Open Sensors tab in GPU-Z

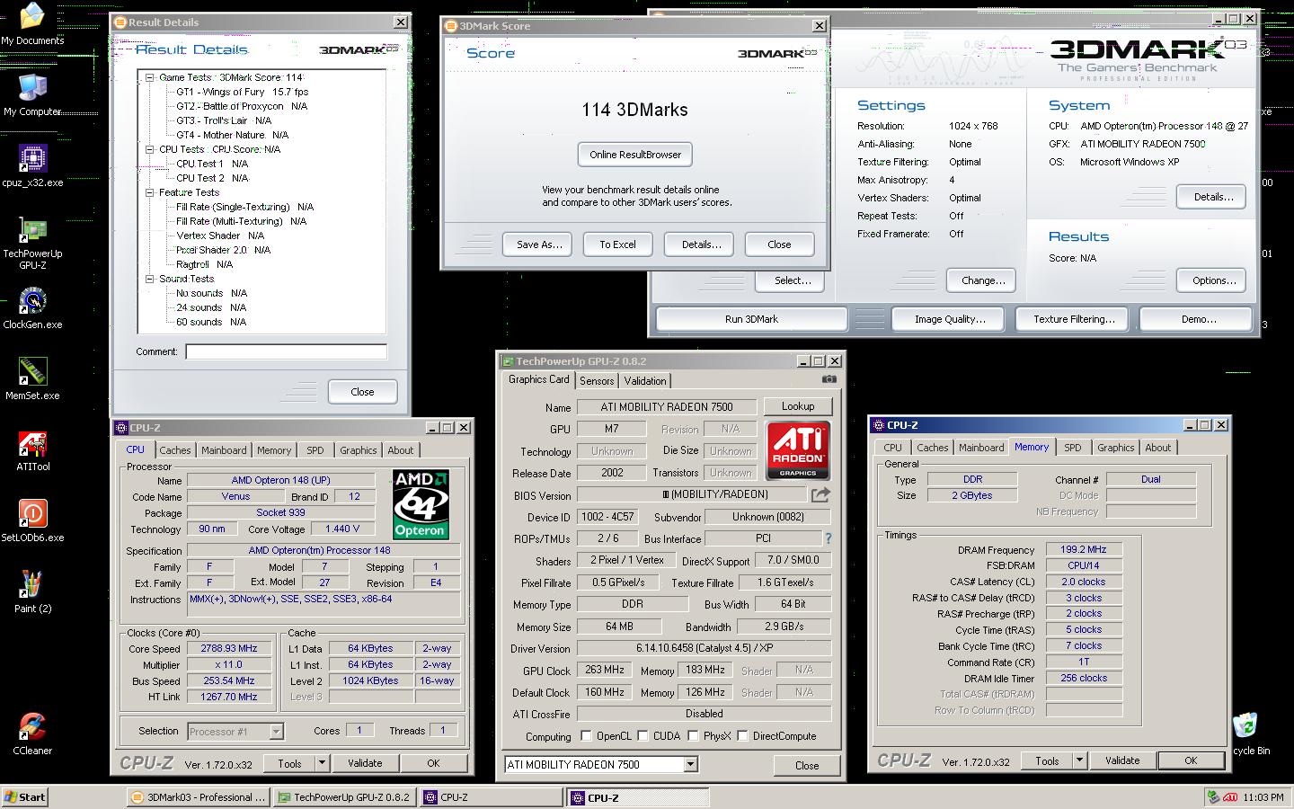597,381
